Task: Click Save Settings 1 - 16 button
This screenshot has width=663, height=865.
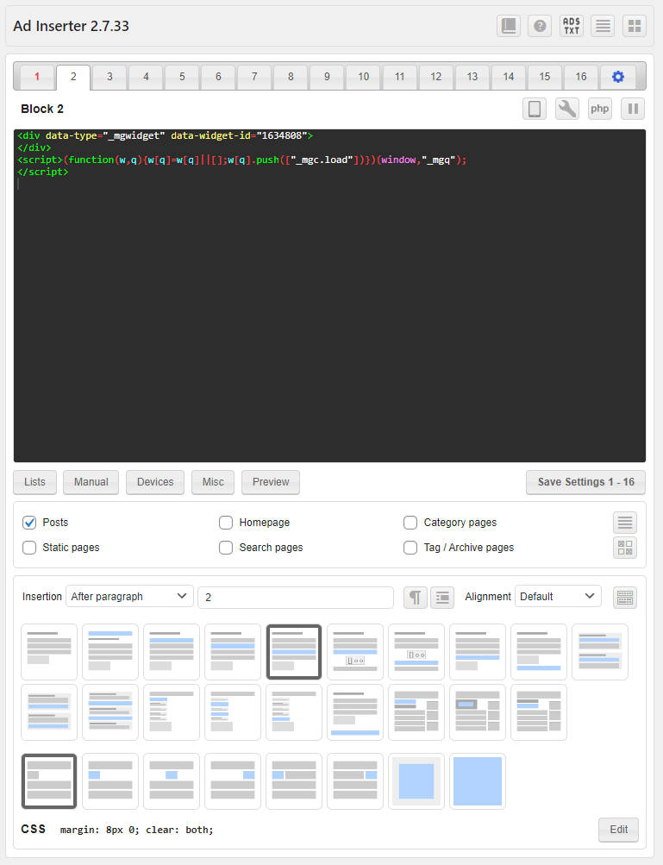Action: [x=585, y=482]
